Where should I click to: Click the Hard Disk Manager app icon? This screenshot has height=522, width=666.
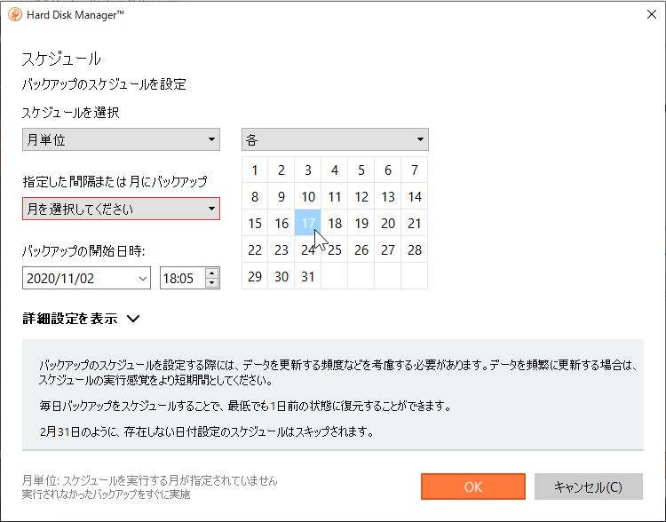point(14,14)
